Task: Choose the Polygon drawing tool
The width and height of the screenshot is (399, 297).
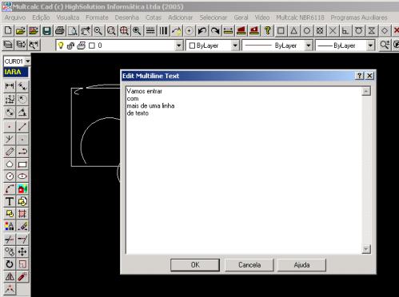Action: [x=10, y=164]
